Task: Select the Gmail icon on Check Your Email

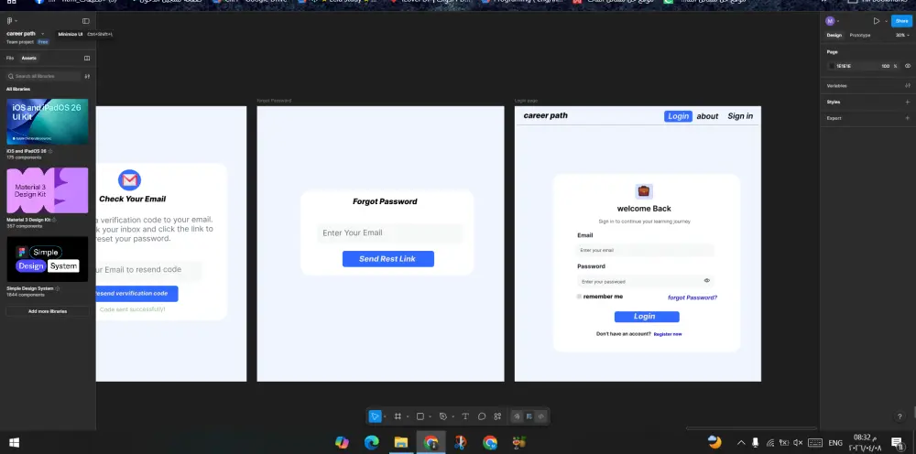Action: (x=130, y=180)
